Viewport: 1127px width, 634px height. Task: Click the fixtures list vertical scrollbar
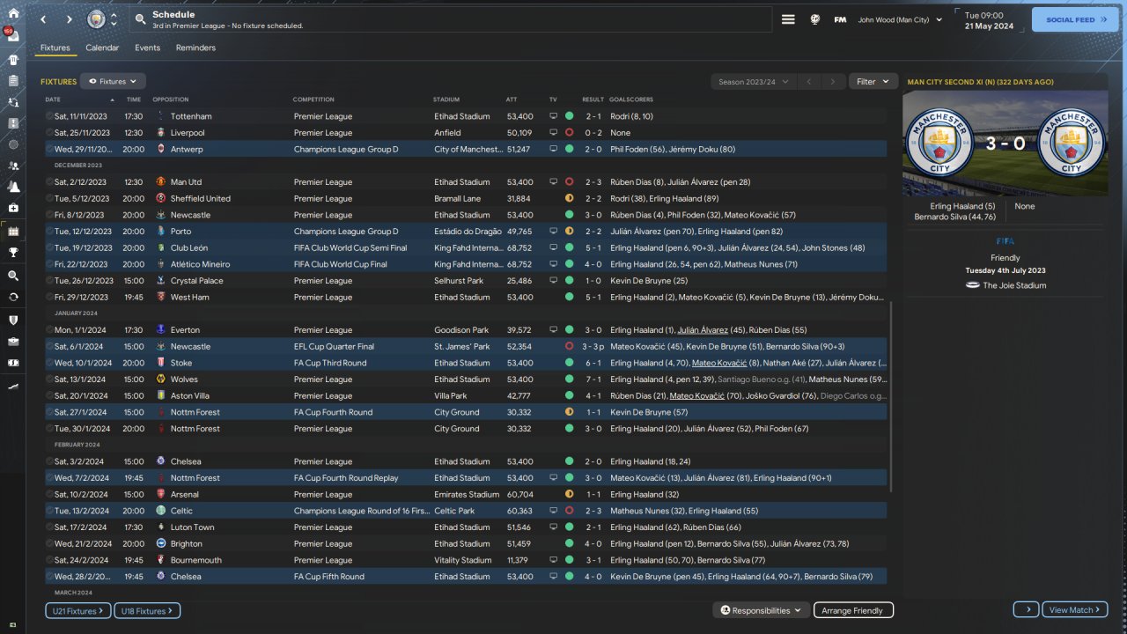click(891, 396)
